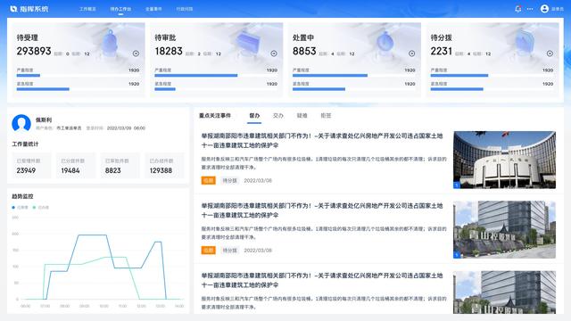This screenshot has height=321, width=571.
Task: Open the bank building thumbnail image
Action: point(504,160)
